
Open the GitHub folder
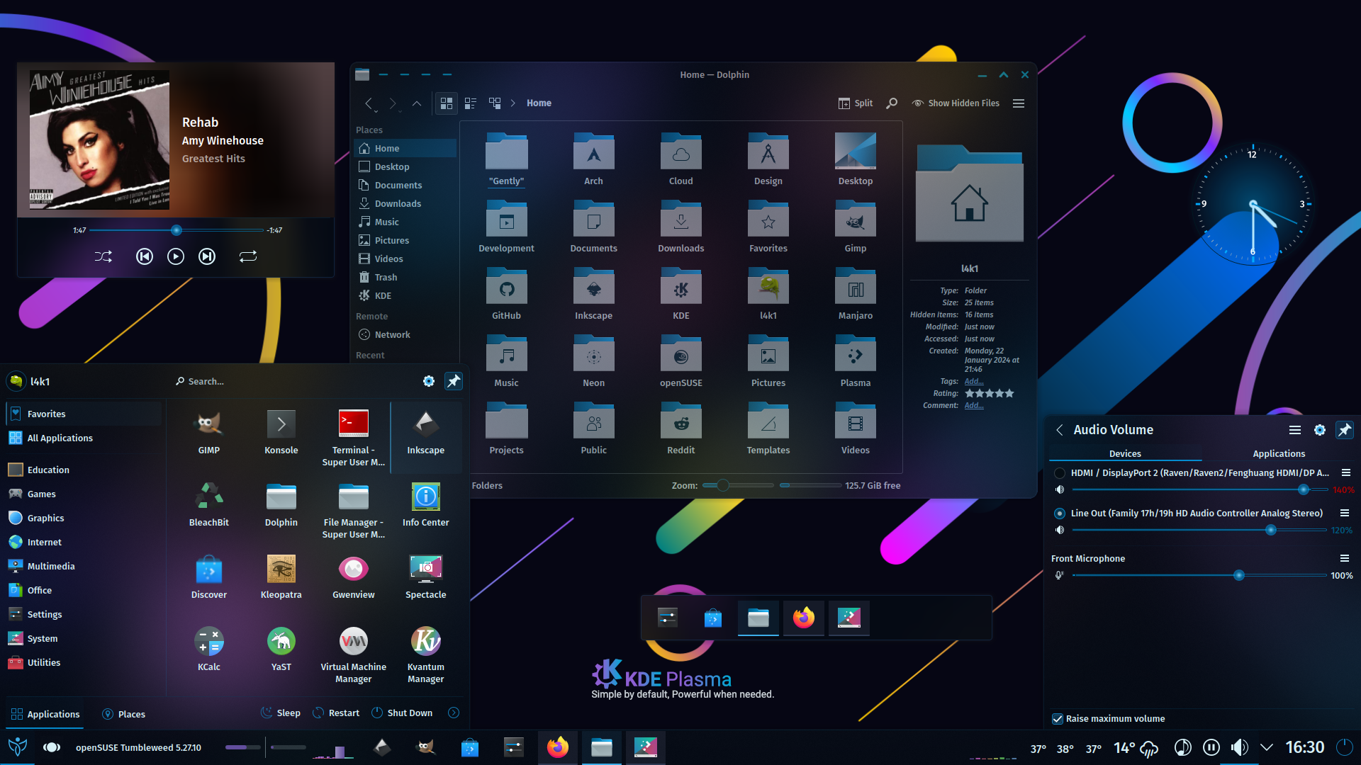click(x=506, y=293)
